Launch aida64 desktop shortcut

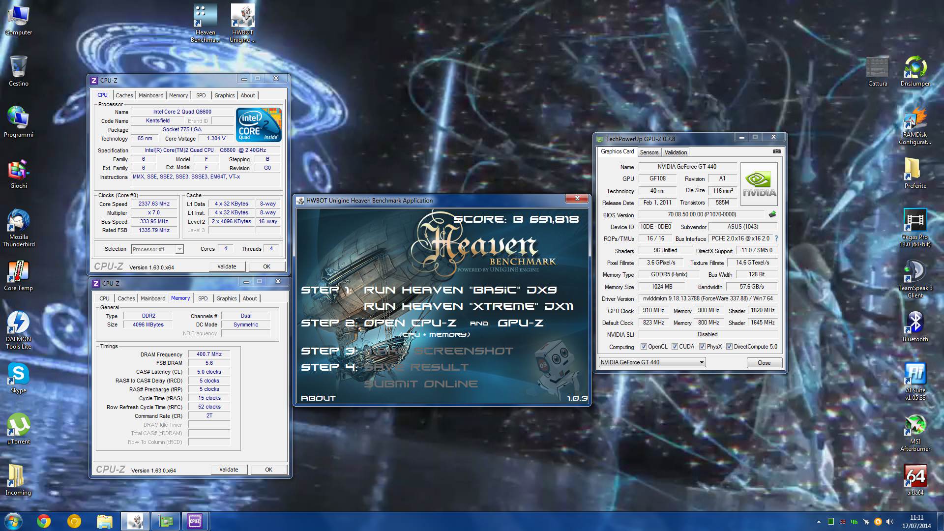pos(915,480)
